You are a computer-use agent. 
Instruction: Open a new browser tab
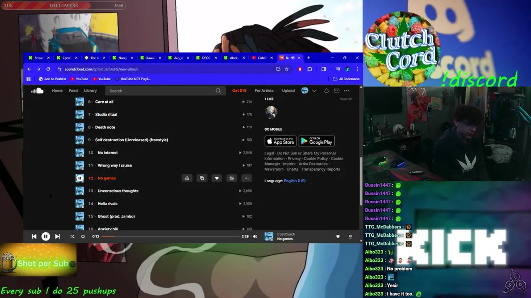pos(308,58)
